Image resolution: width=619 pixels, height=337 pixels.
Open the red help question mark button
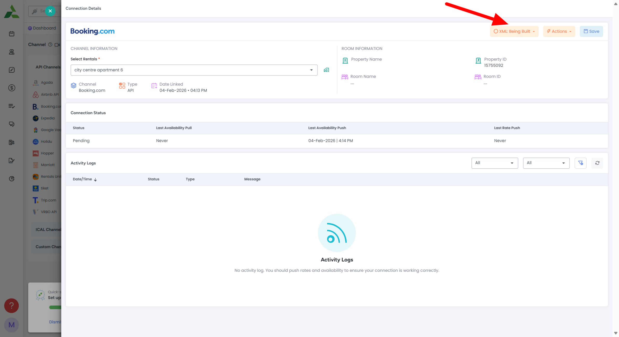coord(11,306)
